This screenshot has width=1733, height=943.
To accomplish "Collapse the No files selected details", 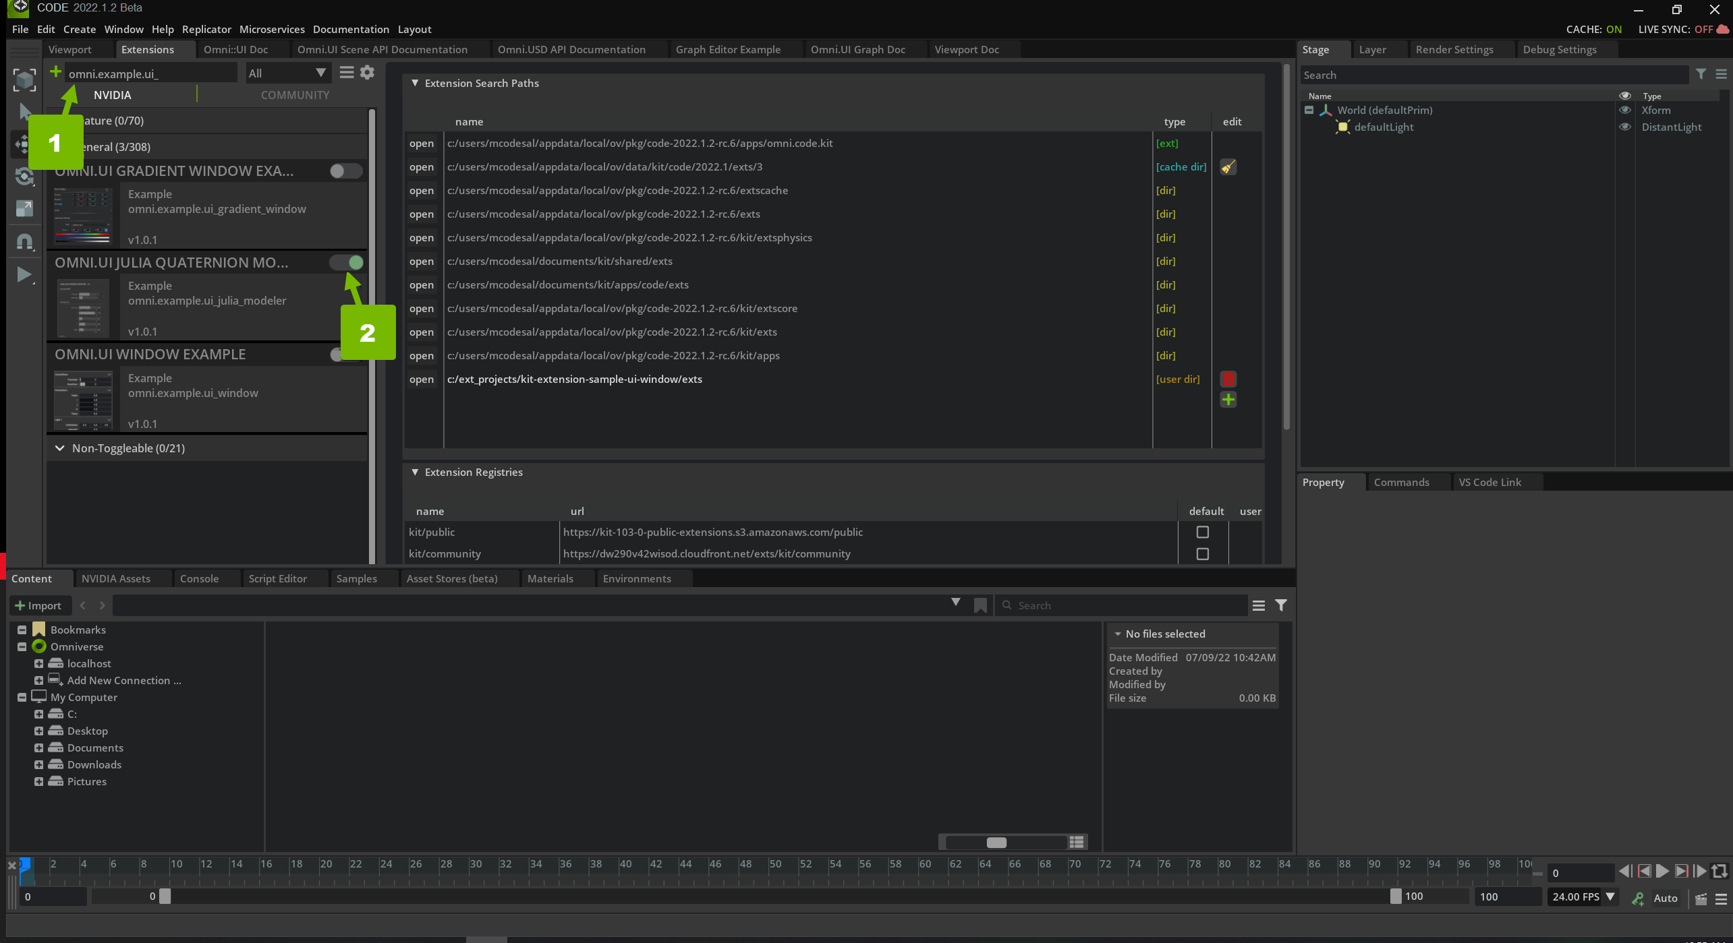I will click(1117, 634).
